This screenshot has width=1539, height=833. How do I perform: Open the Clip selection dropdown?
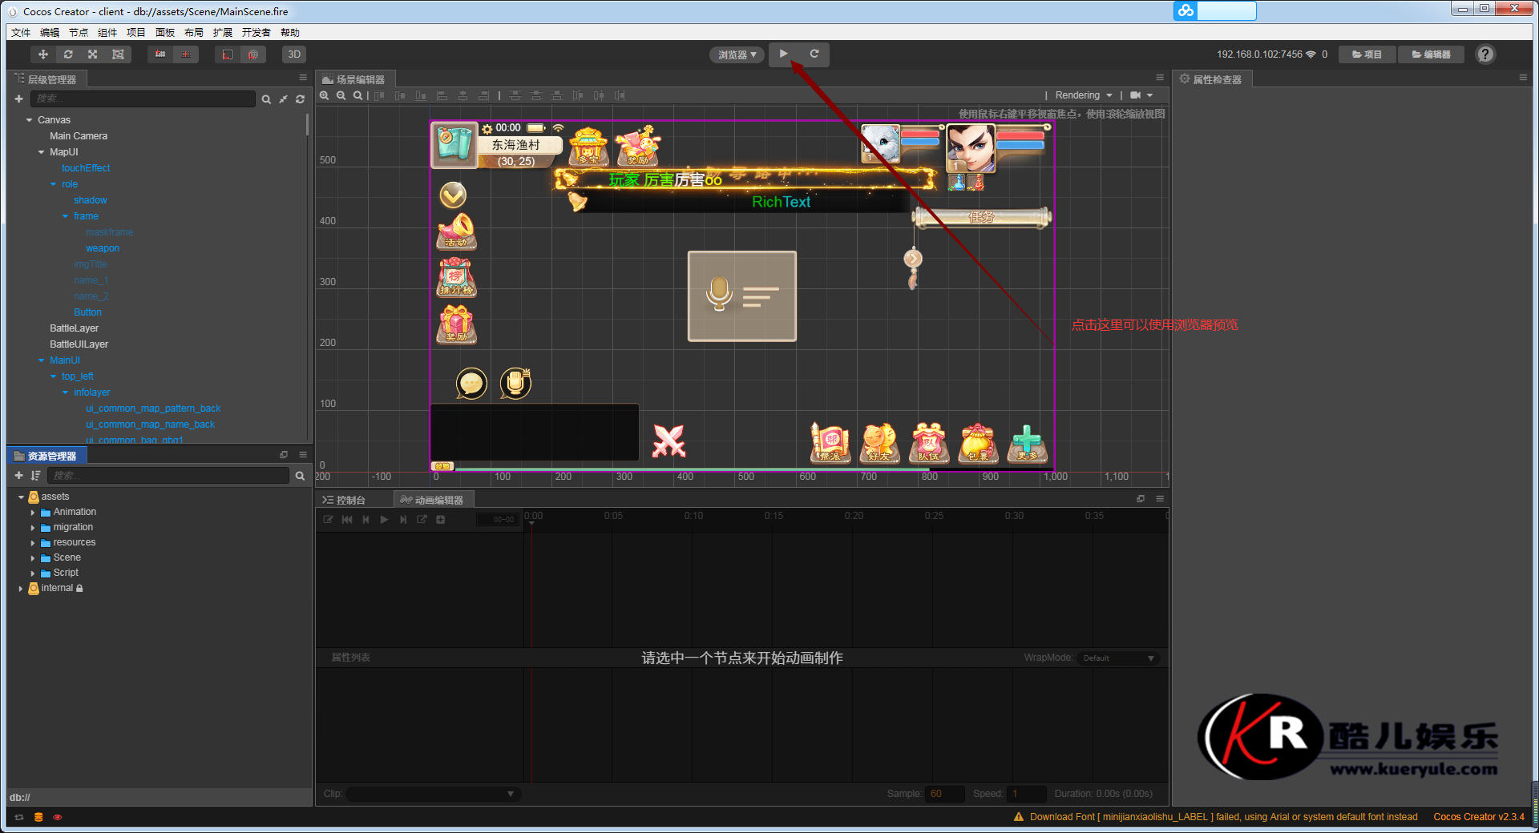[x=433, y=794]
